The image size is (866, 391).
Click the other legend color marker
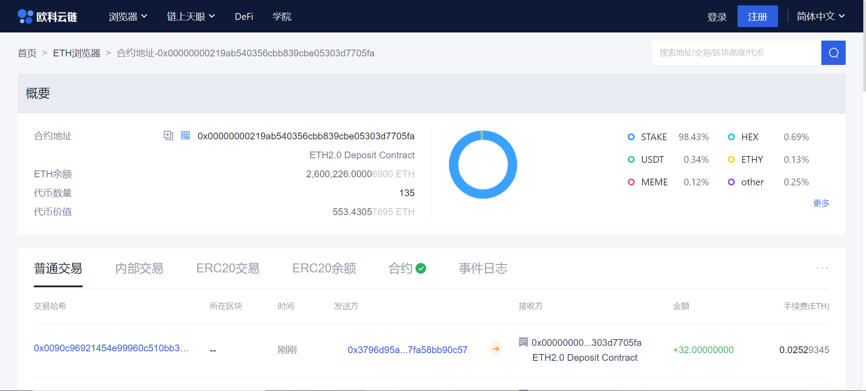coord(732,182)
